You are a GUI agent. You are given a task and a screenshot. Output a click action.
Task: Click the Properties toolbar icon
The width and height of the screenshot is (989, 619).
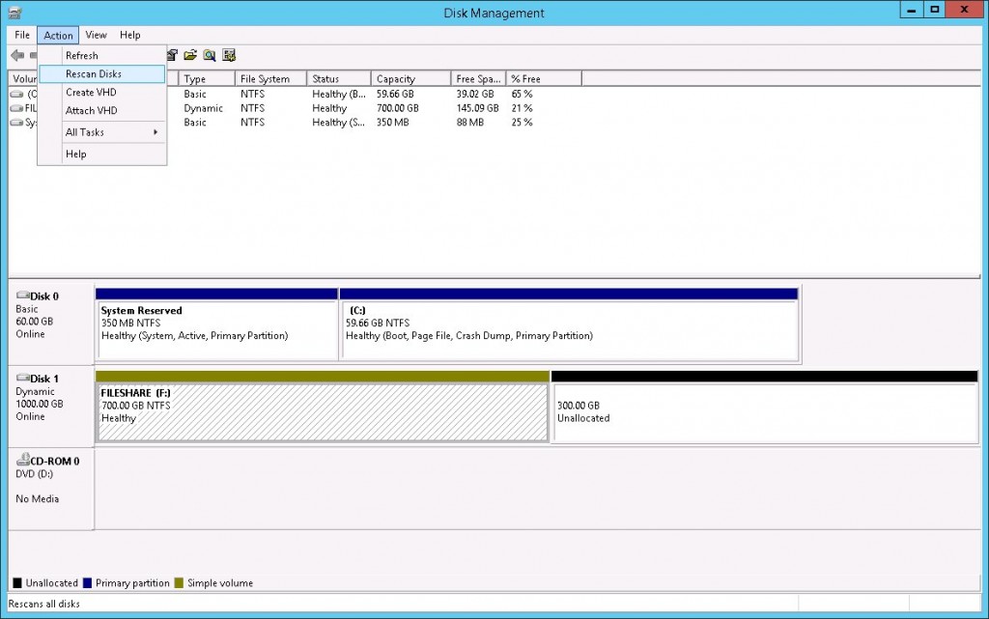[x=191, y=55]
